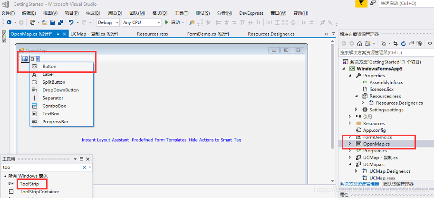Choose Button from the ToolStrip item list
The width and height of the screenshot is (434, 198).
tap(61, 66)
